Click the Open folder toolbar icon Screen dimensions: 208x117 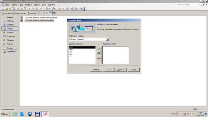6,9
